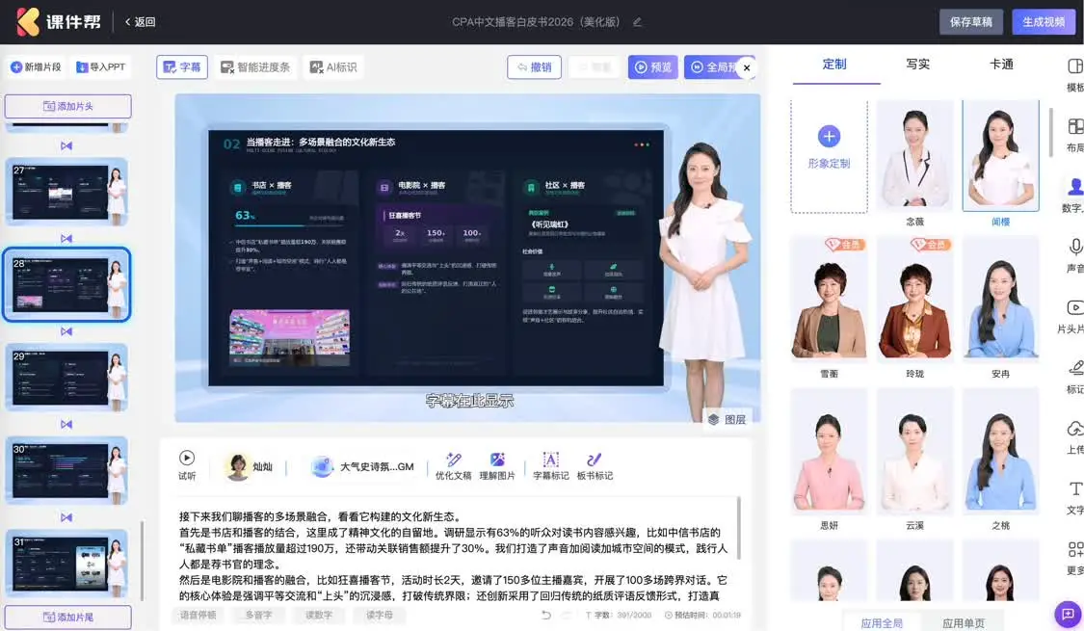1084x631 pixels.
Task: Toggle the 字幕 subtitles option
Action: coord(182,67)
